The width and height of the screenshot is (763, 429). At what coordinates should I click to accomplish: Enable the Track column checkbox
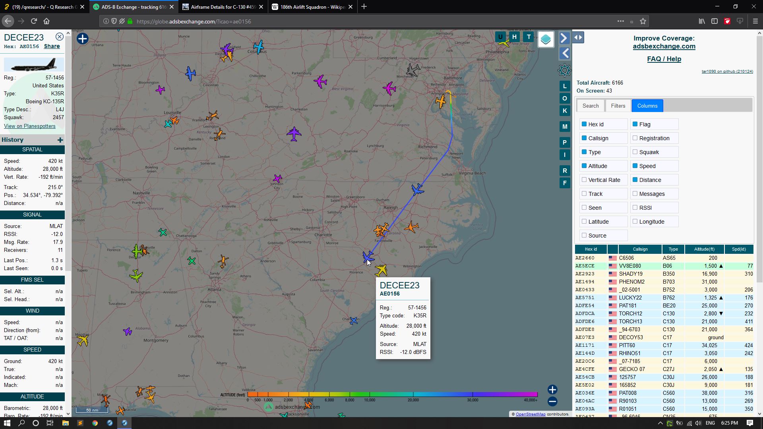[x=584, y=193]
